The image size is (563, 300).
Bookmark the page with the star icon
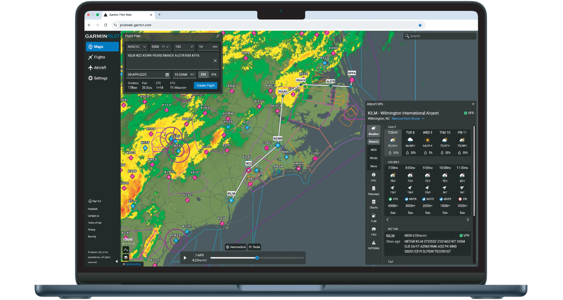(x=420, y=25)
